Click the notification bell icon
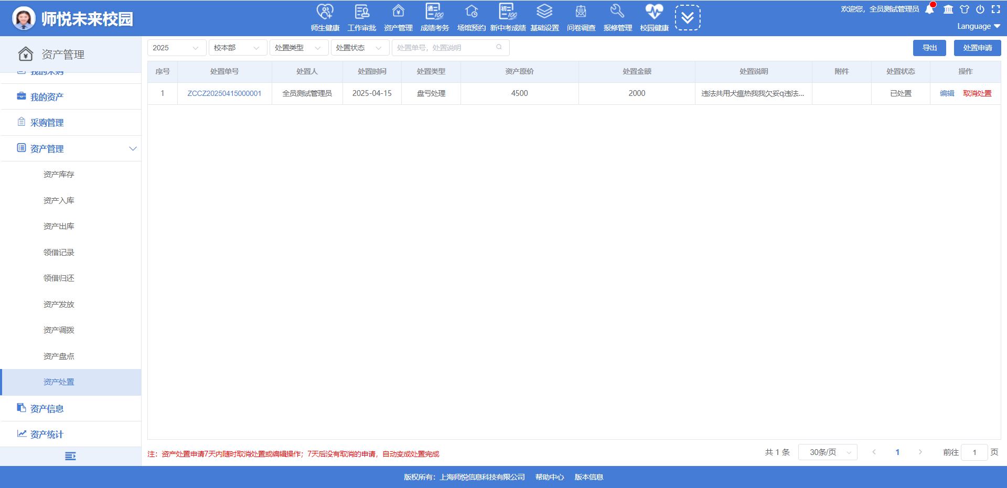Image resolution: width=1007 pixels, height=488 pixels. coord(929,9)
